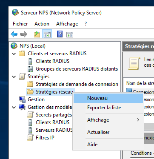Image resolution: width=154 pixels, height=159 pixels.
Task: Click the computers icon beside Gestion
Action: tap(22, 99)
